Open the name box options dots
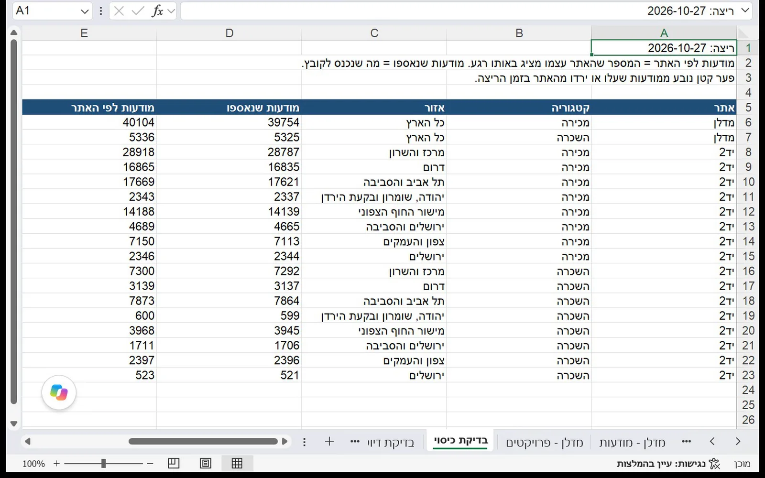The height and width of the screenshot is (478, 765). coord(101,11)
